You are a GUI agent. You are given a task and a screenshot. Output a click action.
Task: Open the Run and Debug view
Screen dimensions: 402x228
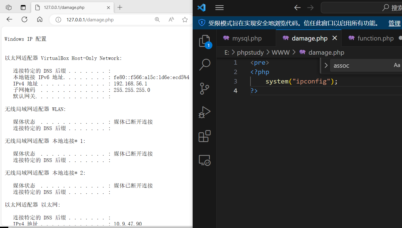click(205, 112)
